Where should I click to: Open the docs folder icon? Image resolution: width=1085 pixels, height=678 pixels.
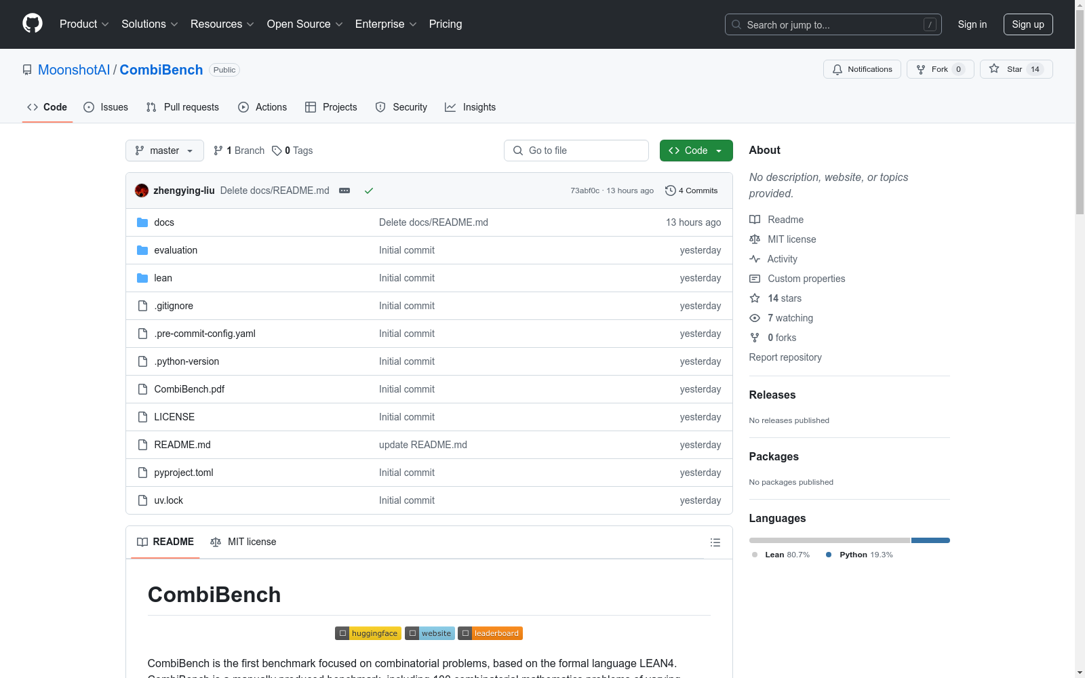tap(142, 222)
